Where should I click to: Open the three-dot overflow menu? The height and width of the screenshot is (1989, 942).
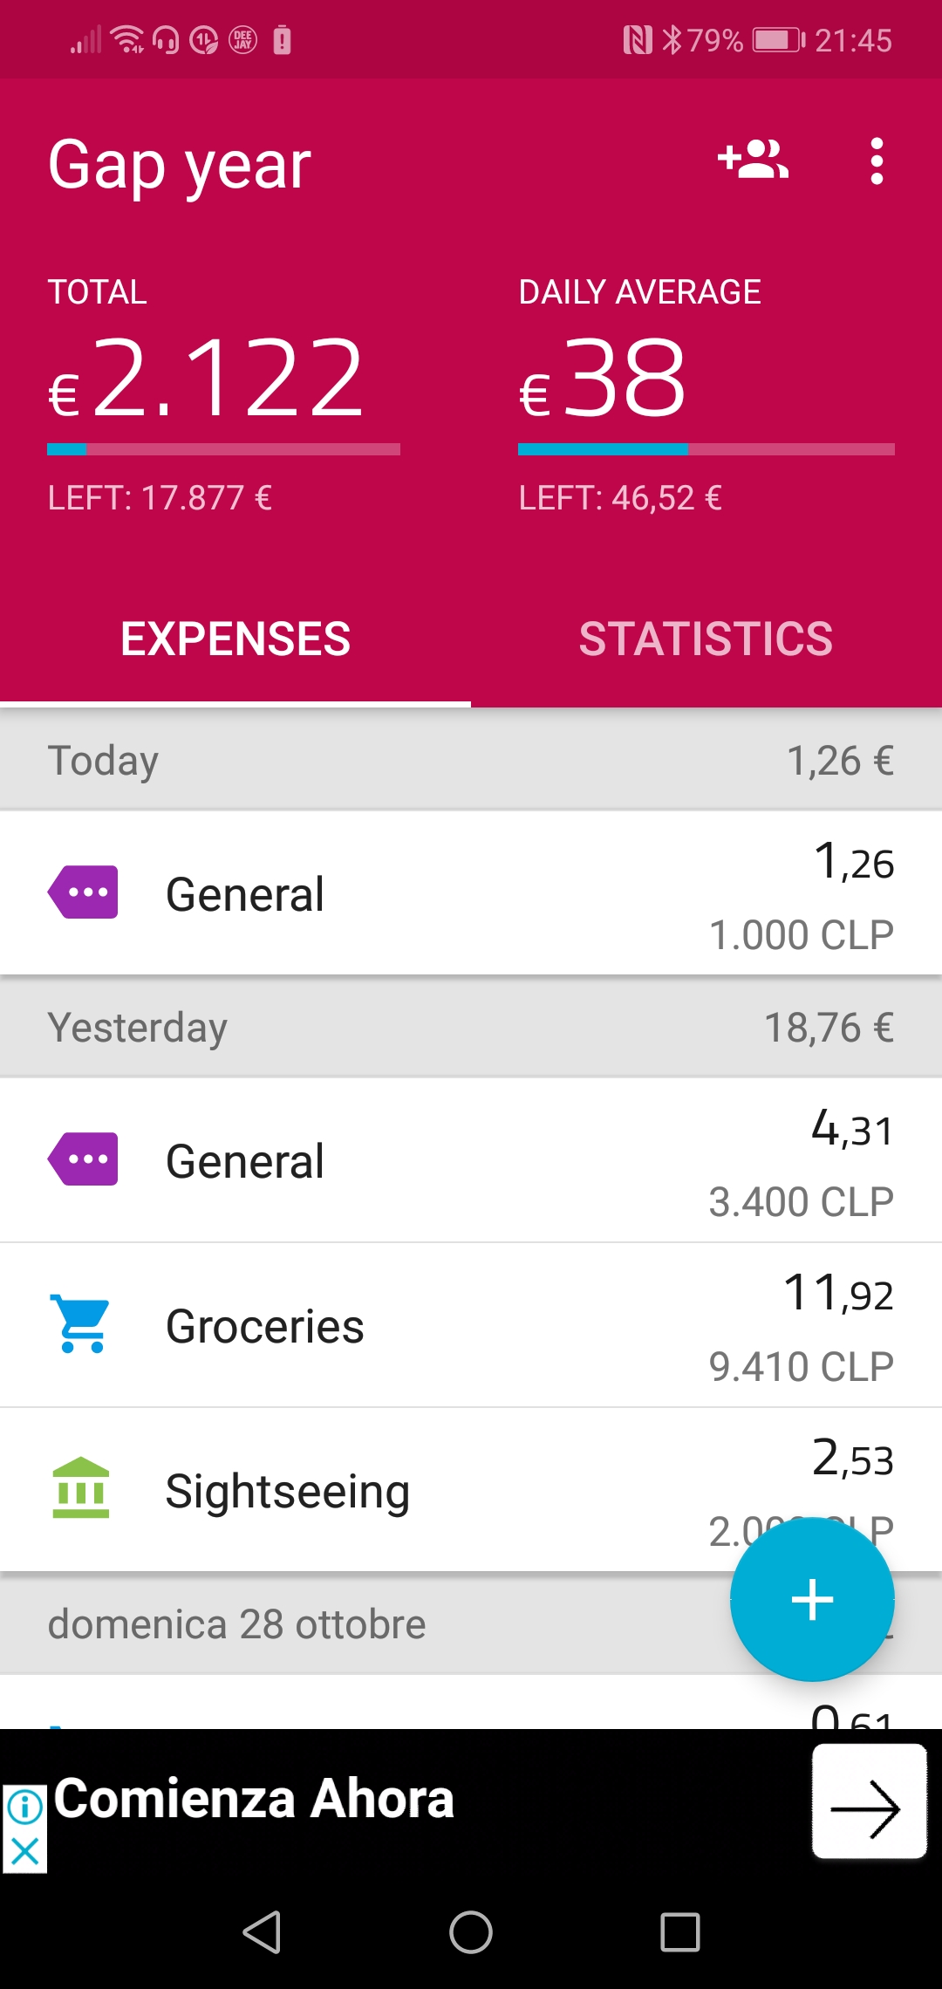[x=877, y=161]
